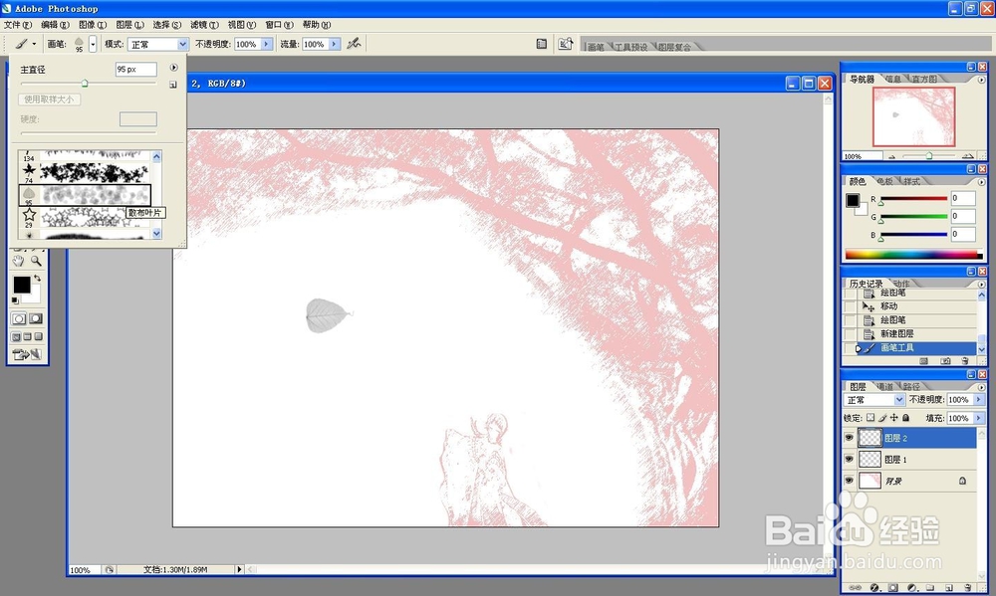The width and height of the screenshot is (996, 596).
Task: Switch to the 路径 tab
Action: click(x=911, y=386)
